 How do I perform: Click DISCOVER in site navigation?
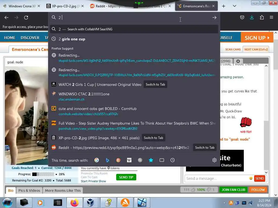click(30, 38)
